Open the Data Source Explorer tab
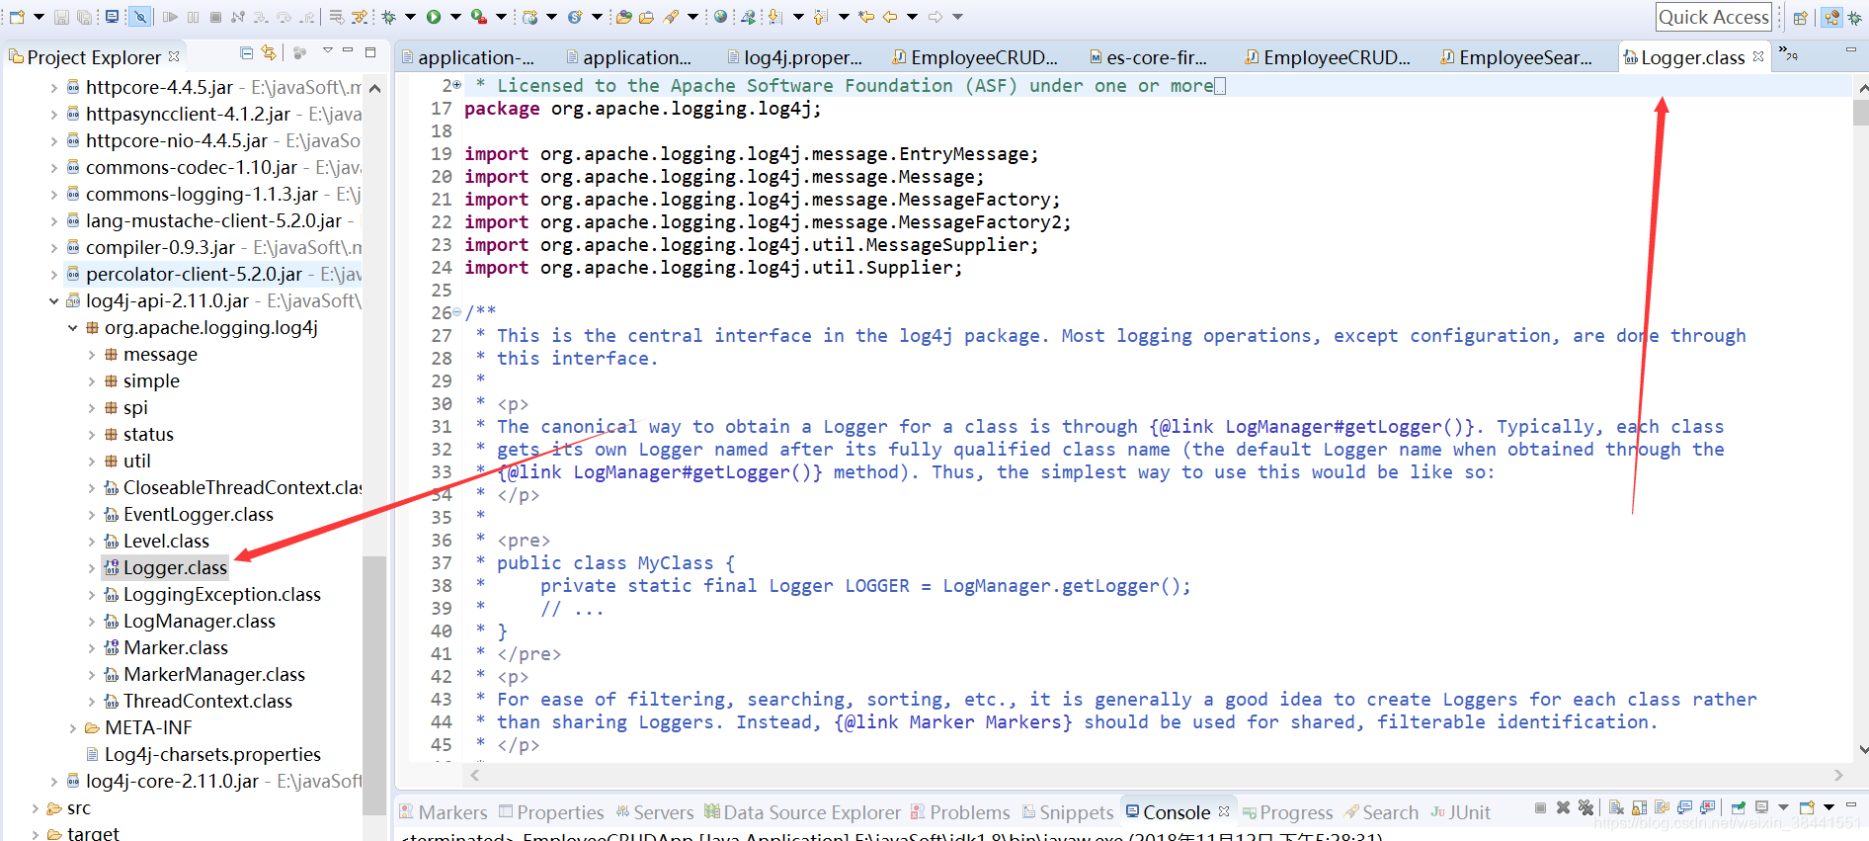This screenshot has height=841, width=1869. [802, 812]
